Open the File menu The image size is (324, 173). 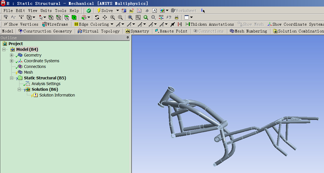tap(8, 11)
